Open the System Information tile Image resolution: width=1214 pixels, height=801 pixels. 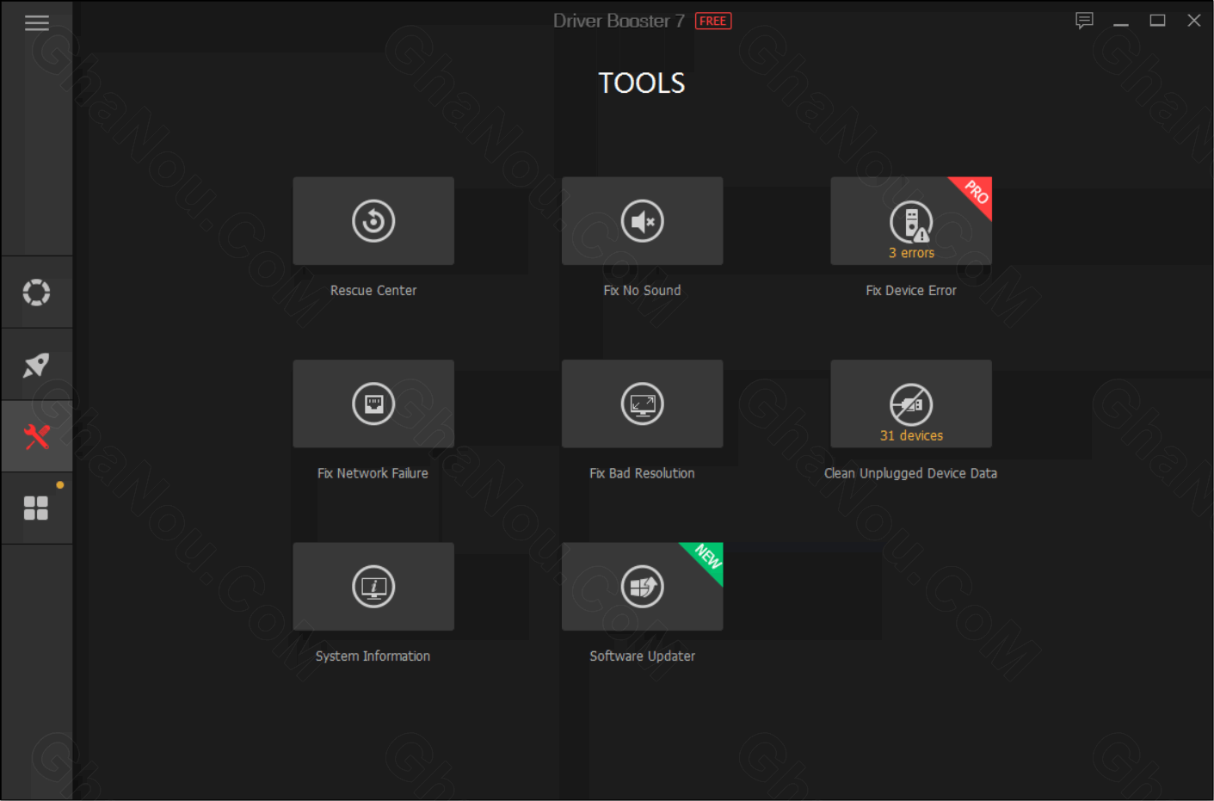point(373,587)
